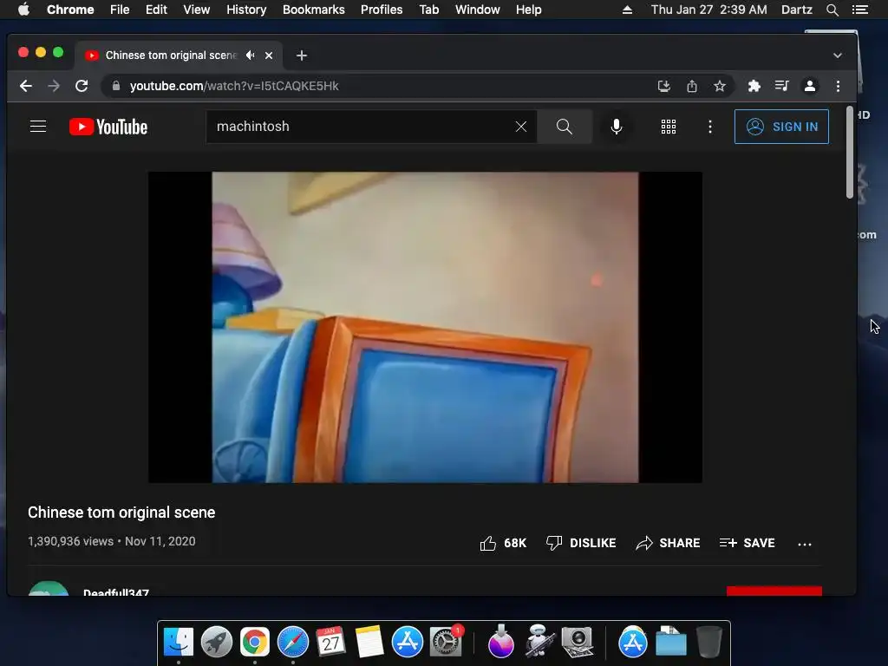The height and width of the screenshot is (666, 888).
Task: Click eject icon in menu bar
Action: (627, 10)
